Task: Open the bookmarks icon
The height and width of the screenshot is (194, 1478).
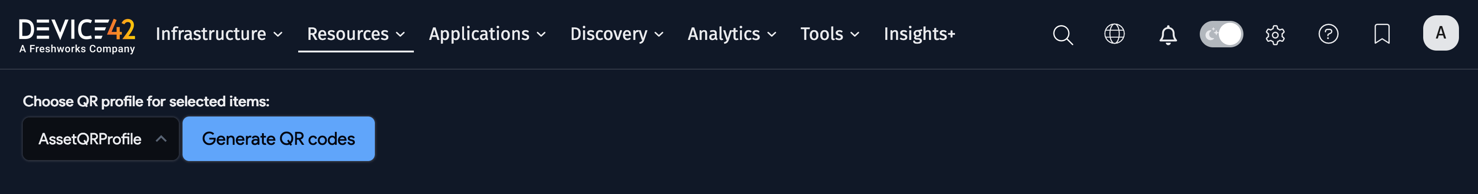Action: [1381, 34]
